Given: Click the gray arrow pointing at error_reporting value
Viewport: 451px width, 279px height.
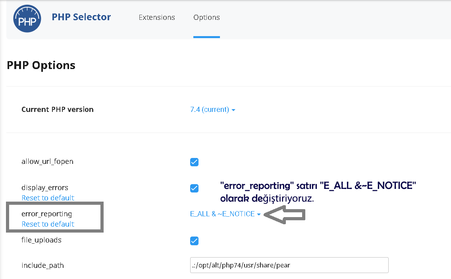Looking at the screenshot, I should point(285,215).
